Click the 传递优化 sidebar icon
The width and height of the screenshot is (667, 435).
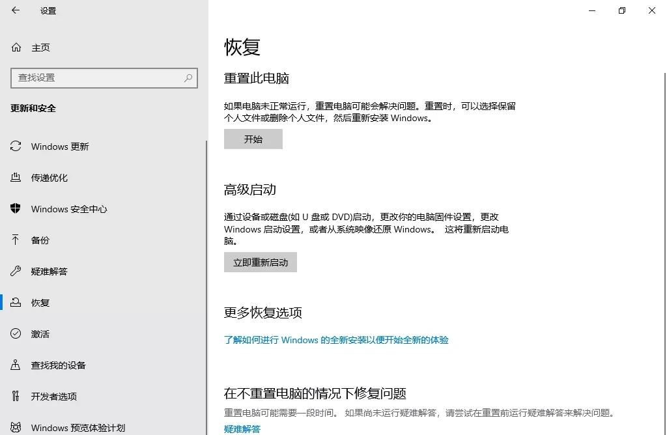click(x=14, y=177)
